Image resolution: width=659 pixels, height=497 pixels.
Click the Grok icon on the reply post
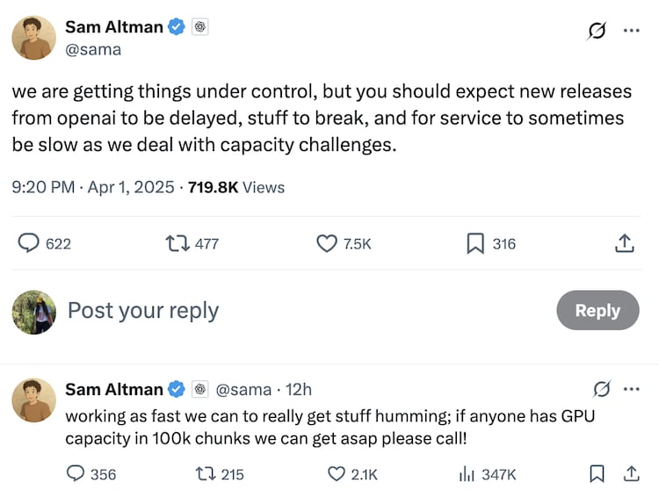pyautogui.click(x=602, y=389)
